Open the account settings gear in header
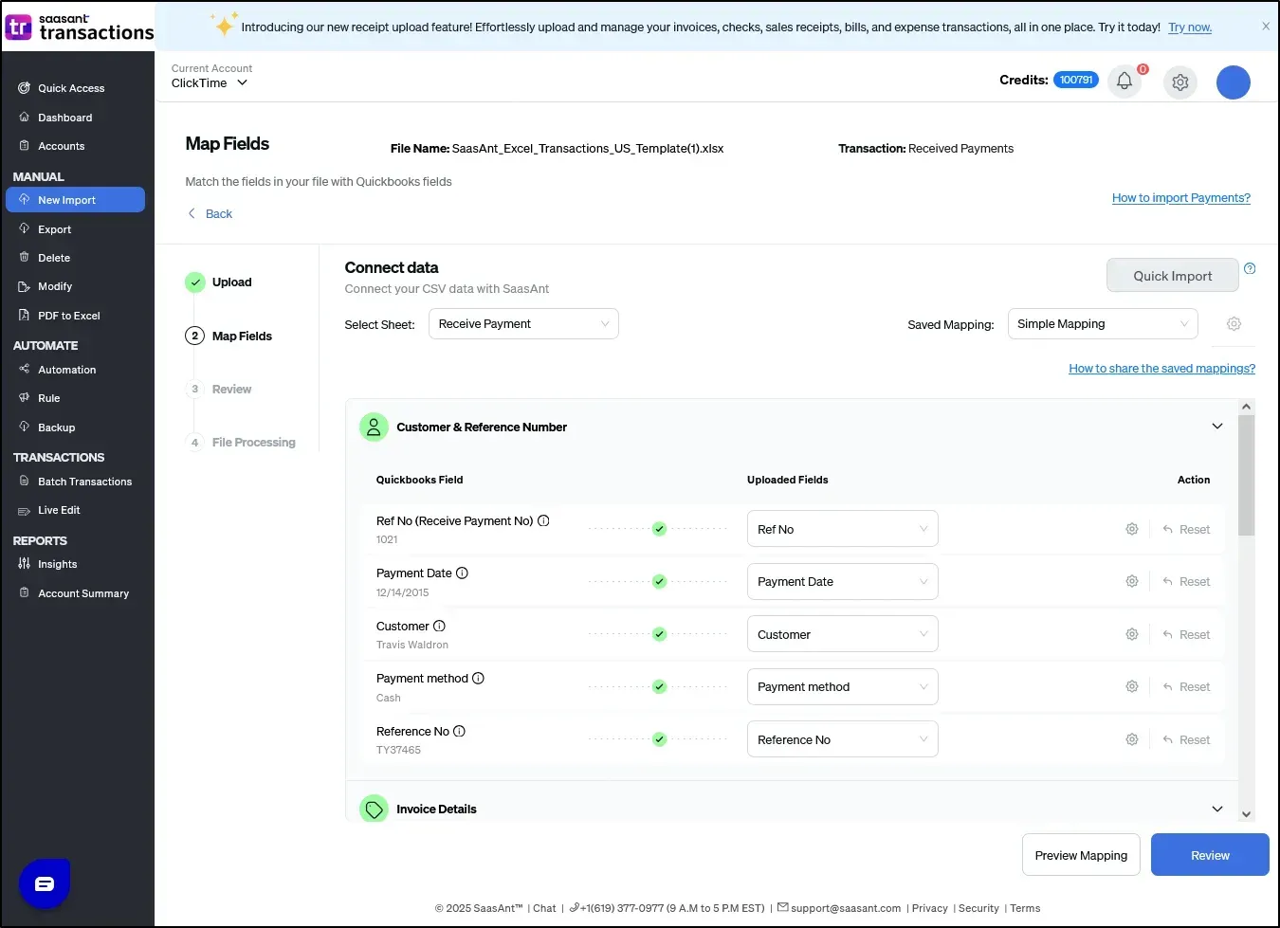 click(x=1180, y=82)
